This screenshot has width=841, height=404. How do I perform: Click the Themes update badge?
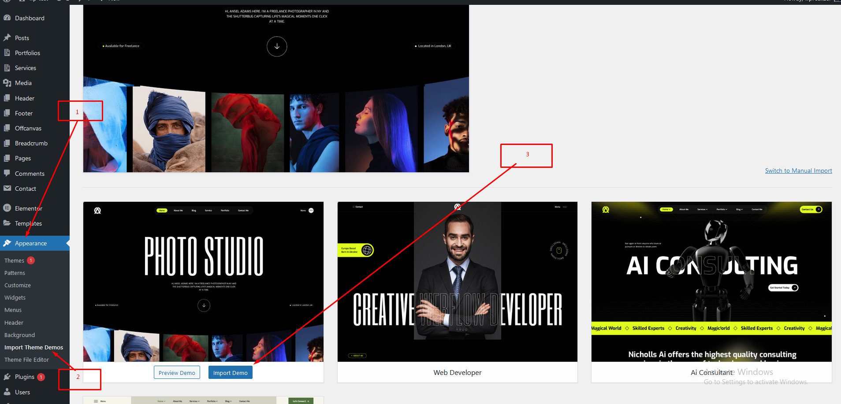coord(31,260)
